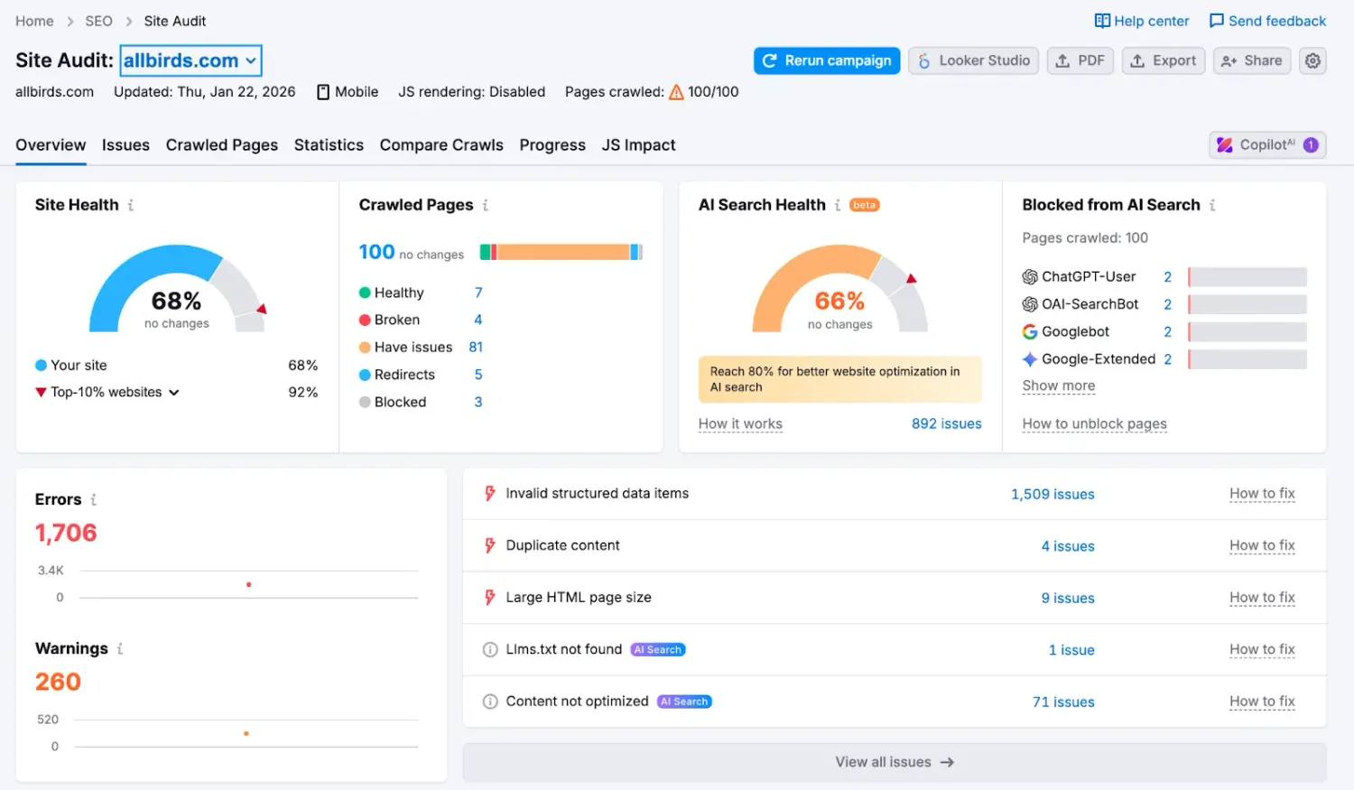Open the allbirds.com project selector

[190, 60]
